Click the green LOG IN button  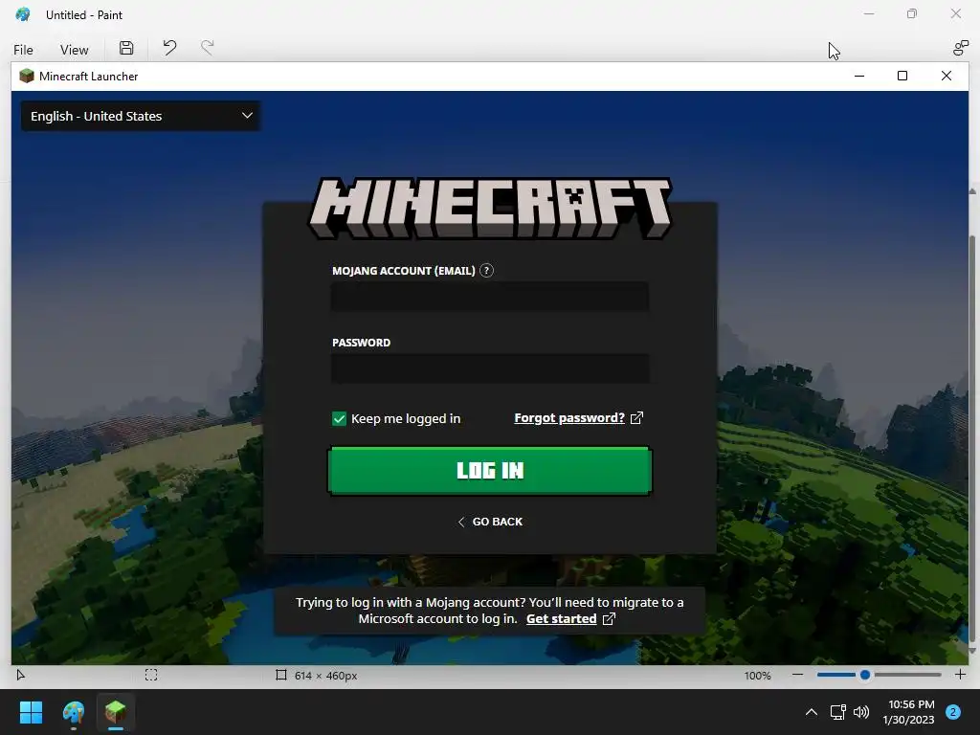pyautogui.click(x=490, y=471)
